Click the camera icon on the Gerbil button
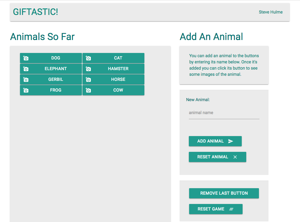 [x=26, y=79]
